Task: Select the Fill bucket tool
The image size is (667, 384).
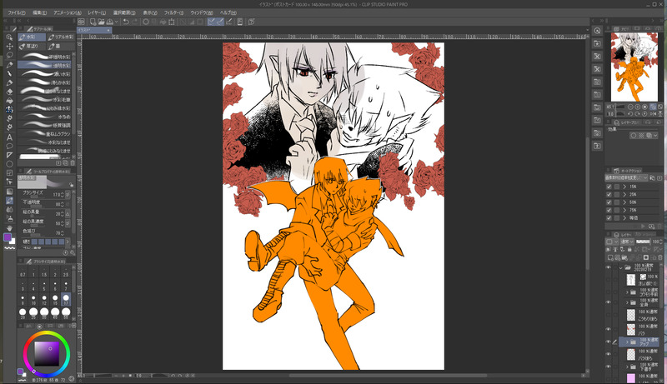Action: (9, 100)
